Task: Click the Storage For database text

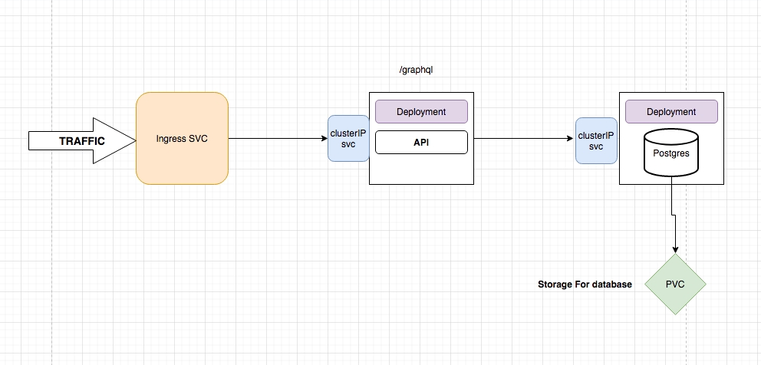Action: (585, 284)
